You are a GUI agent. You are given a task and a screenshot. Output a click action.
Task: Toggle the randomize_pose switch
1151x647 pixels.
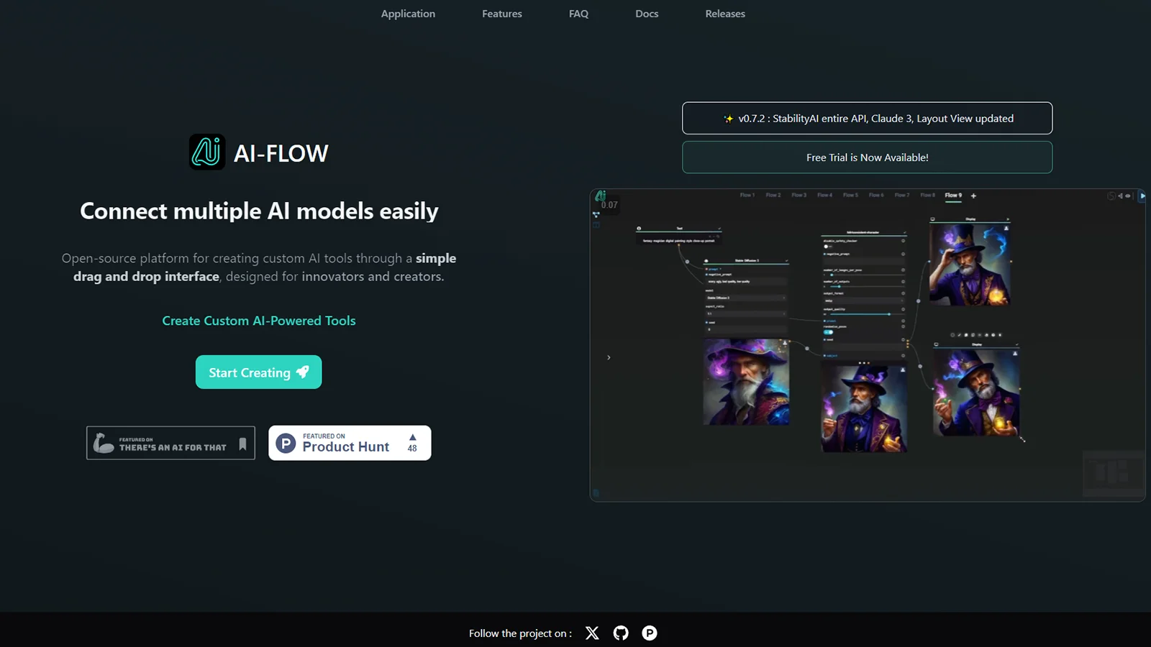[828, 332]
